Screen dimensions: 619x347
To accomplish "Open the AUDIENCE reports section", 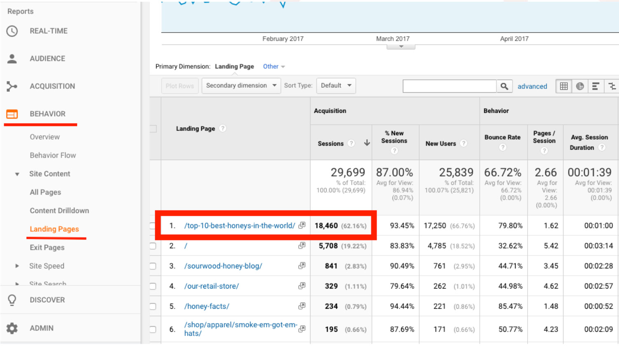I will tap(47, 59).
